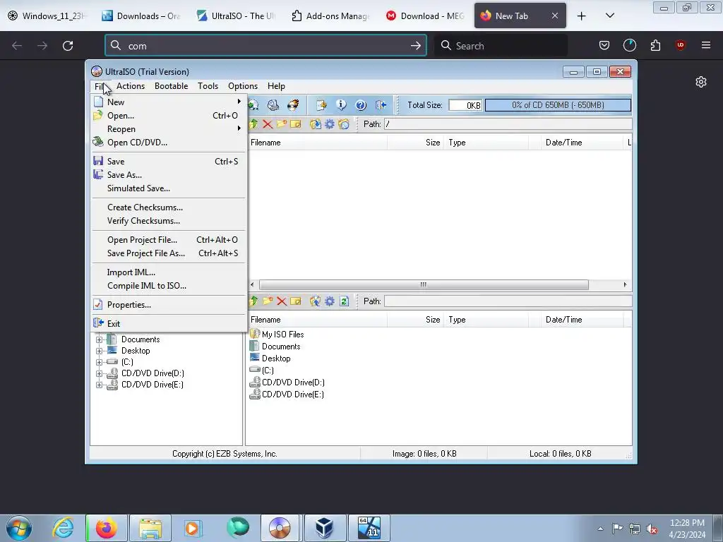Switch to the Add-ons Manager tab
Screen dimensions: 723x542
point(330,16)
